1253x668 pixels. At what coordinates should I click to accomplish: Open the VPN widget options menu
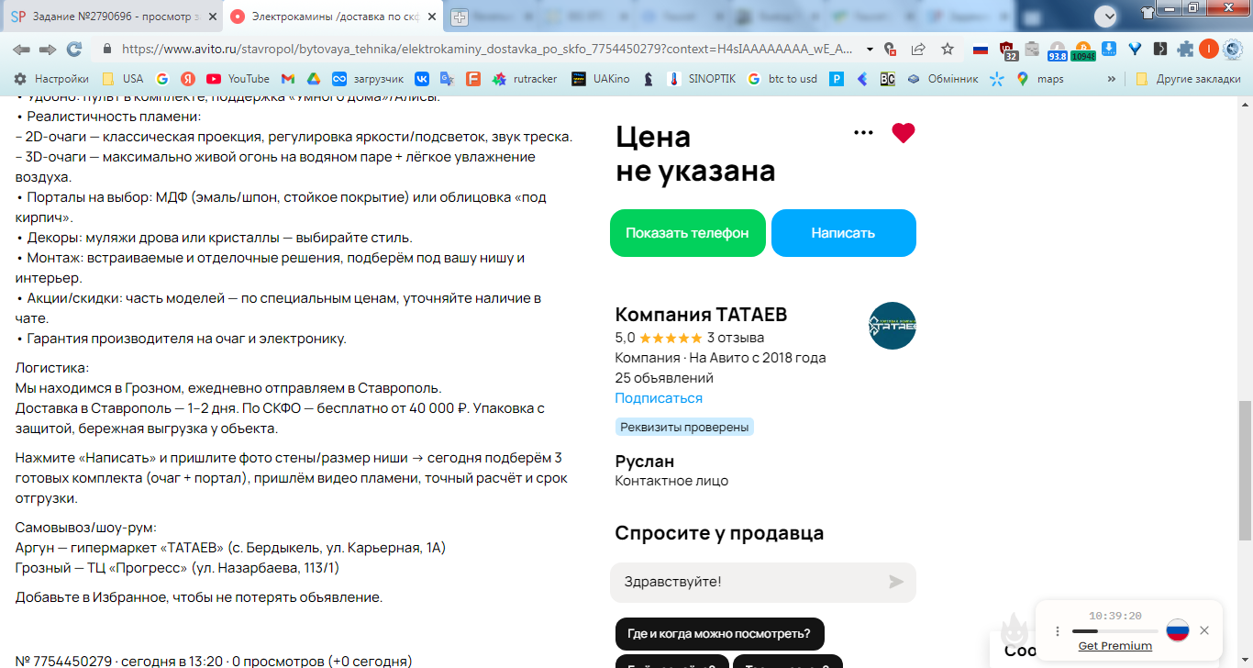coord(1058,630)
